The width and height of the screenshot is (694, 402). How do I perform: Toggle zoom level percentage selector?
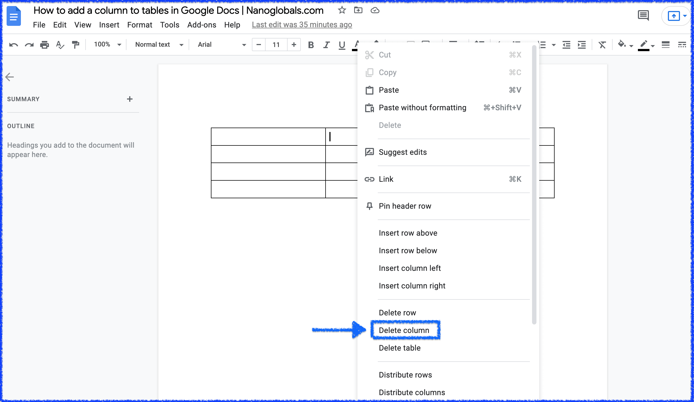106,45
